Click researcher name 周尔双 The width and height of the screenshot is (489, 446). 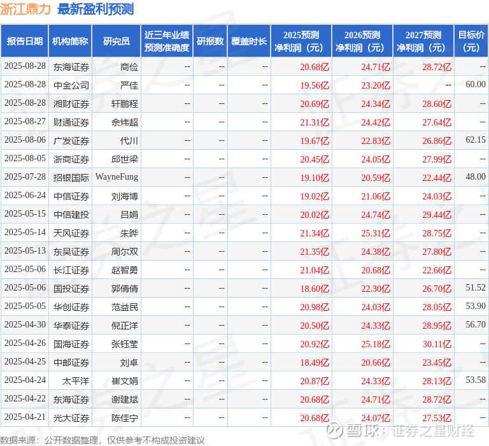[x=124, y=252]
